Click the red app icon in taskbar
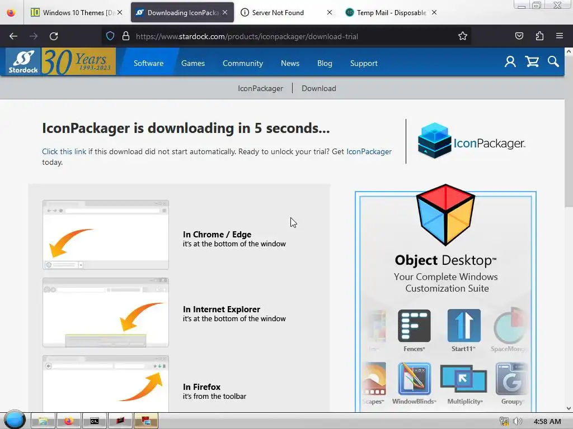The width and height of the screenshot is (573, 429). pos(120,421)
